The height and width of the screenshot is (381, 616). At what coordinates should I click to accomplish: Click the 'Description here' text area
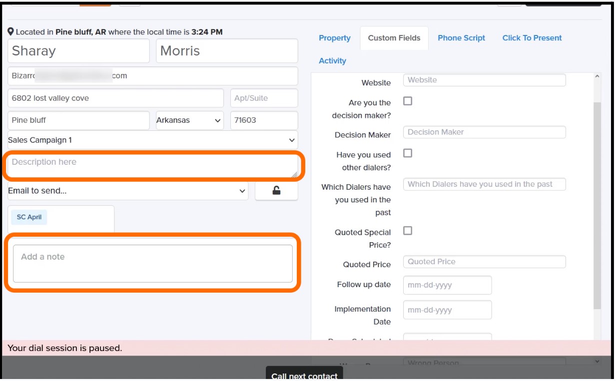tap(153, 166)
